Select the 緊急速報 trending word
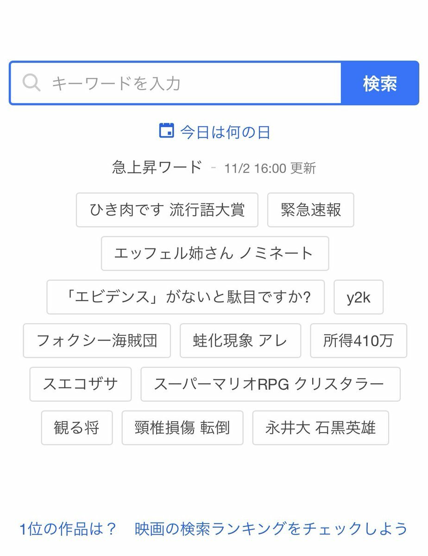This screenshot has width=428, height=556. click(311, 210)
